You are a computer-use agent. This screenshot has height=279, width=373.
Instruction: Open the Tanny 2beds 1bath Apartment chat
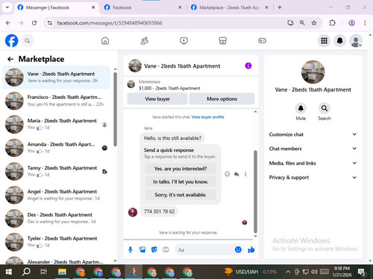[x=56, y=171]
